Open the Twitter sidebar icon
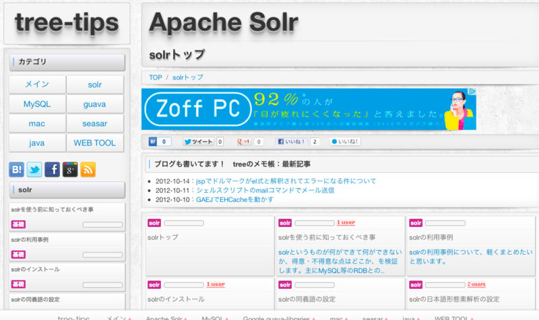Viewport: 539px width, 320px height. (x=34, y=170)
